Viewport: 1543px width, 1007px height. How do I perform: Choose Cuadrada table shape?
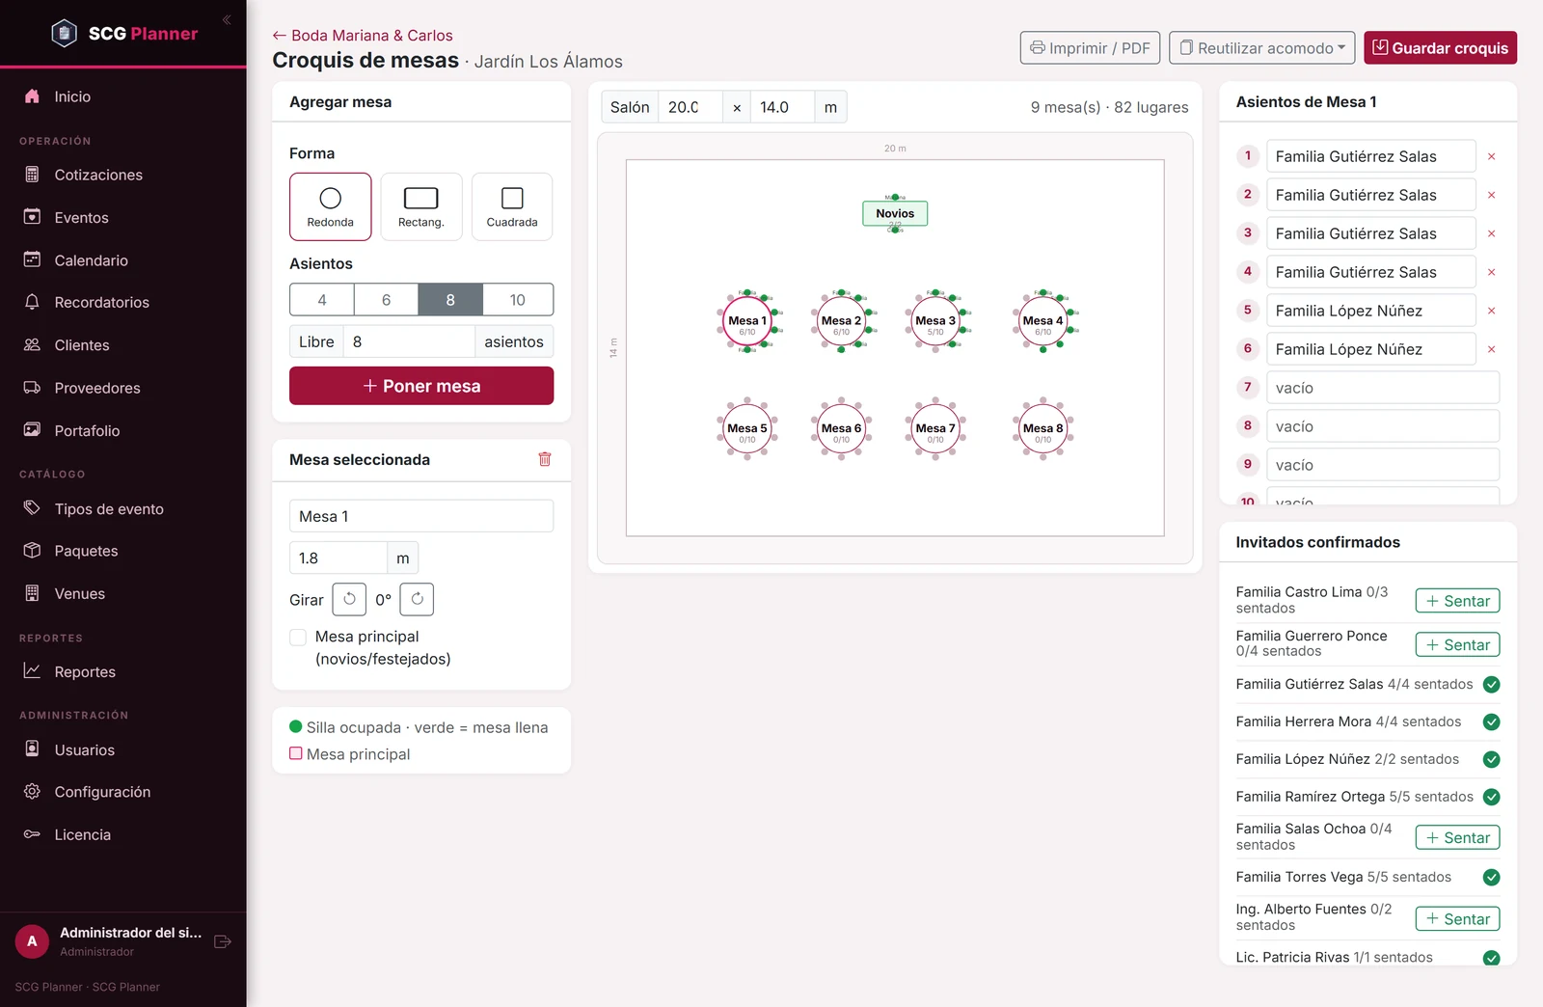coord(512,206)
